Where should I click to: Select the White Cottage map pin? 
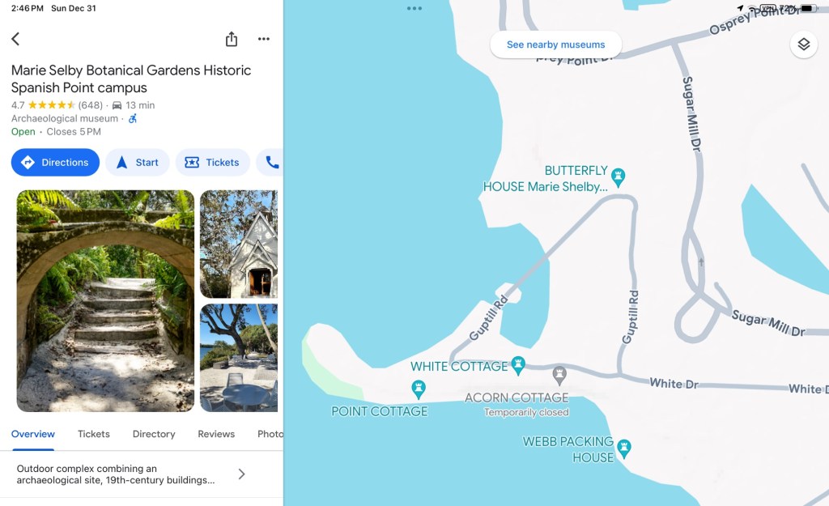(518, 365)
